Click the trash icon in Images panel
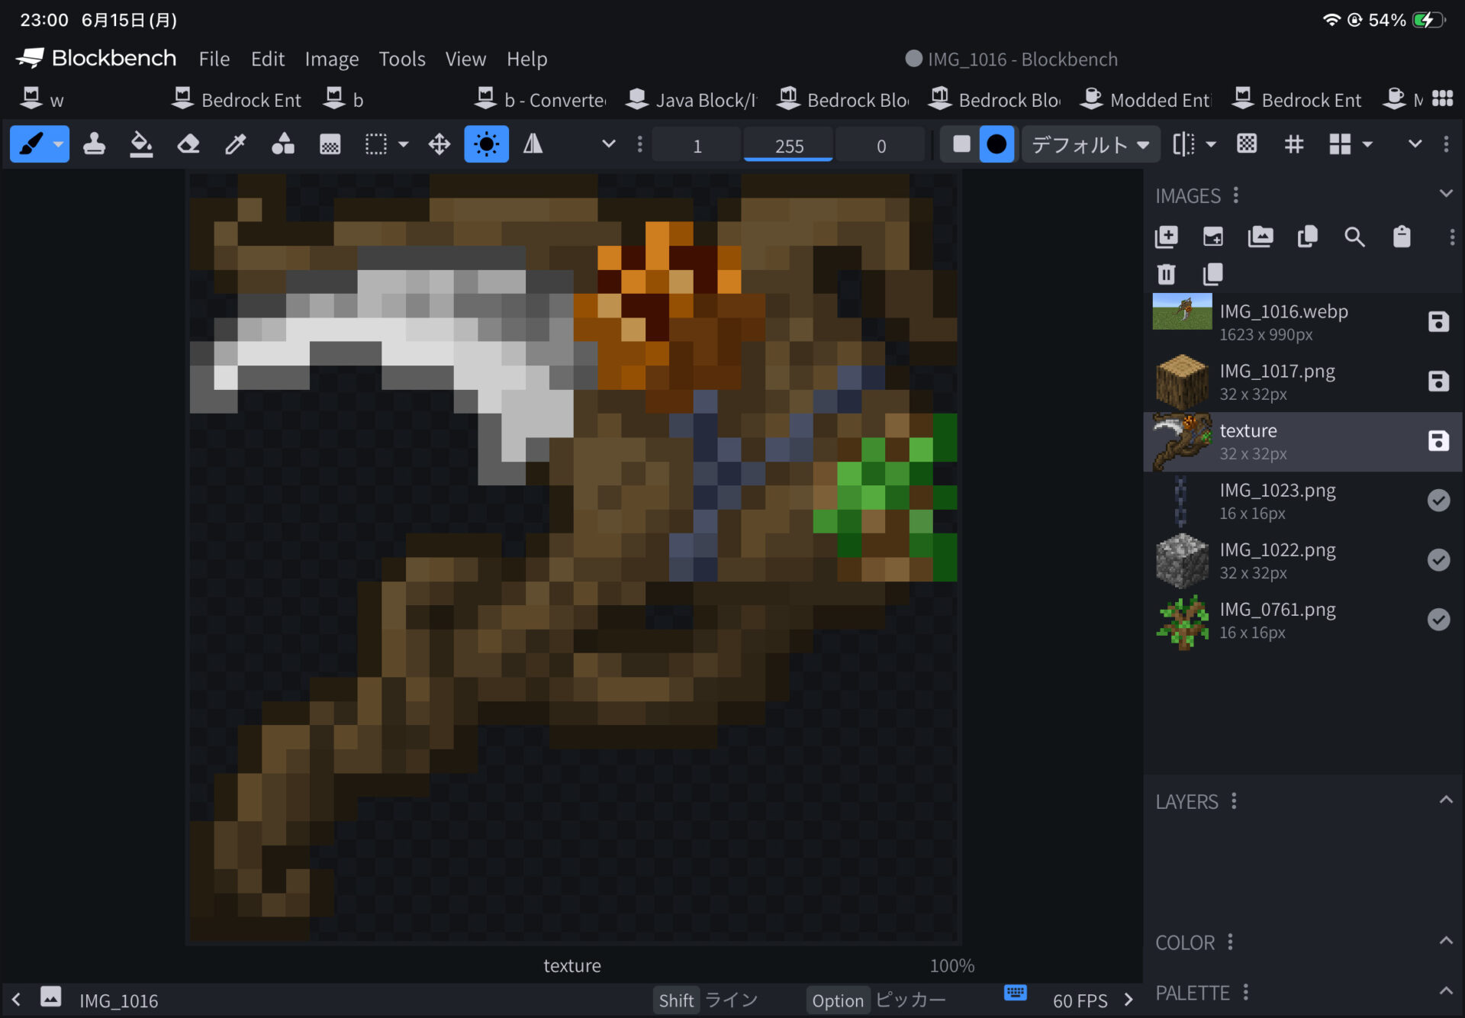 pos(1166,274)
